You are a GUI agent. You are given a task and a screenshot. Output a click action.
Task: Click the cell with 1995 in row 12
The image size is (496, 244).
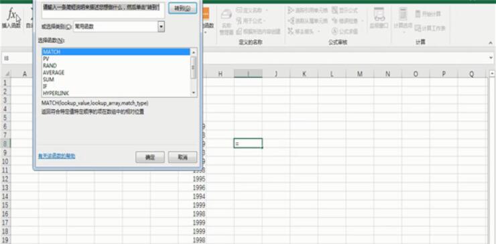192,179
